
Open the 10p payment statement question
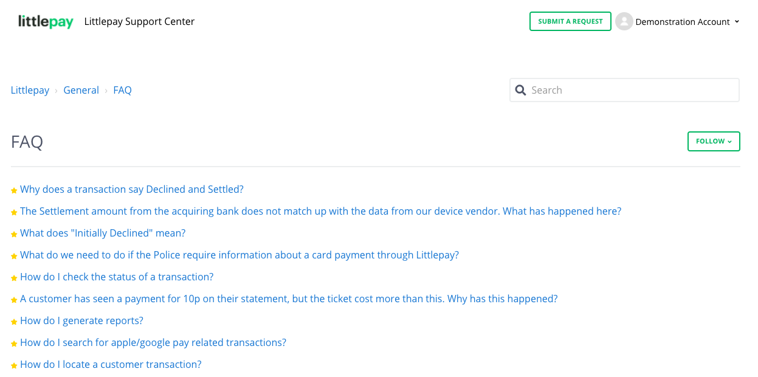(x=289, y=299)
